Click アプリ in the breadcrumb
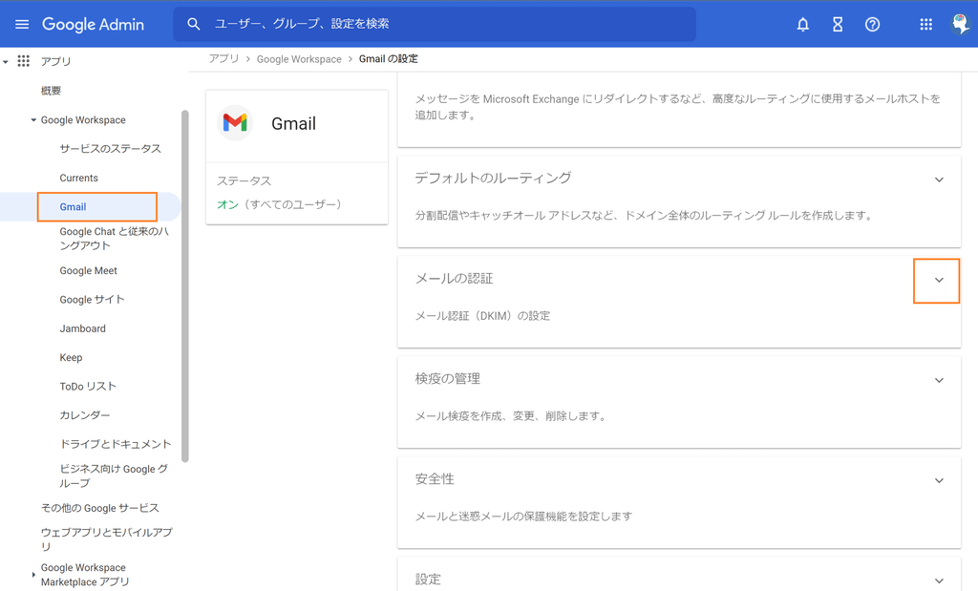Image resolution: width=978 pixels, height=591 pixels. tap(223, 58)
